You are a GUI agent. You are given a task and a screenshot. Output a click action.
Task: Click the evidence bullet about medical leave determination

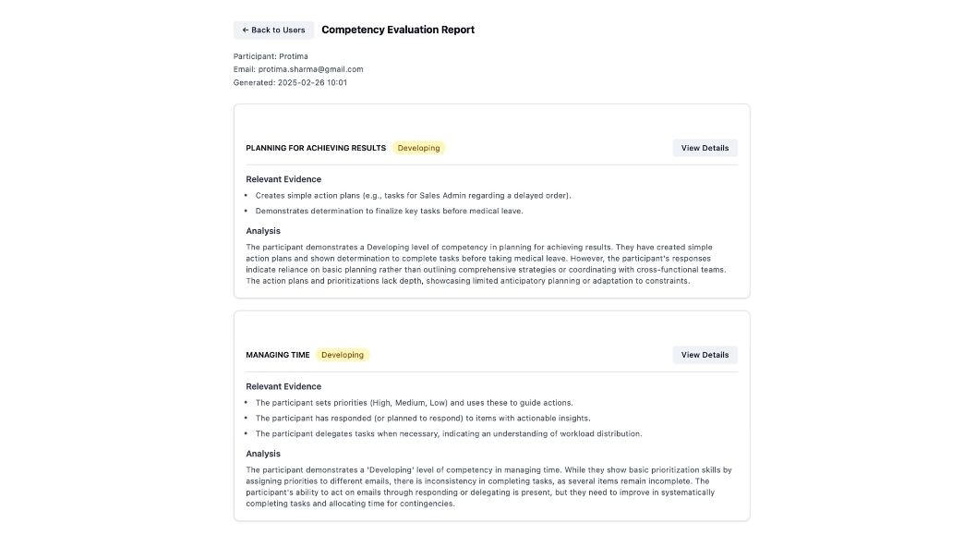pos(389,211)
